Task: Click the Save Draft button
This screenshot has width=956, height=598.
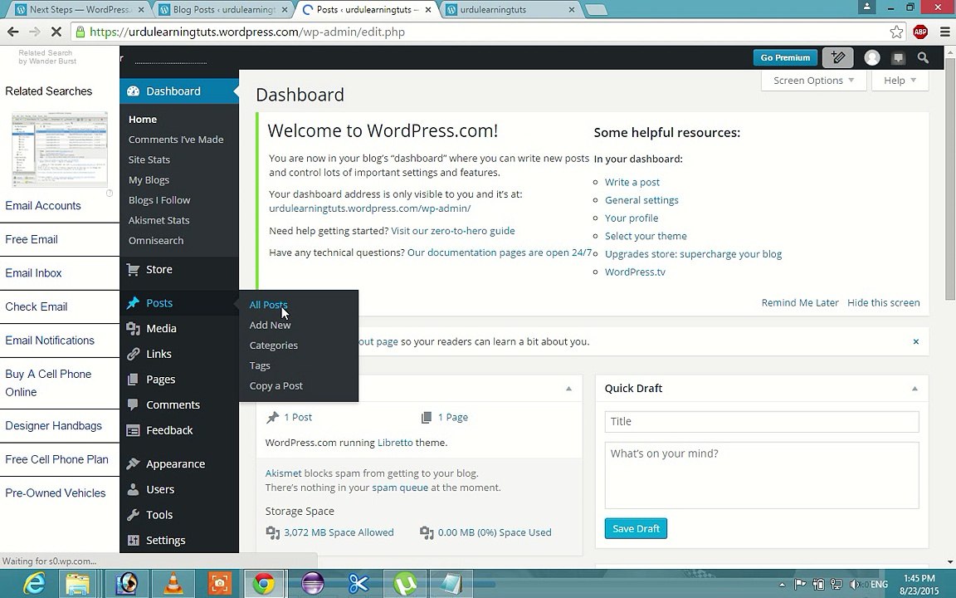Action: click(636, 528)
